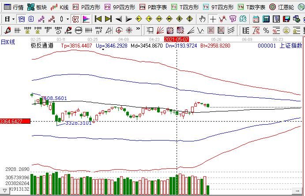Open the P四方形 square tool
305x196 pixels.
point(87,7)
